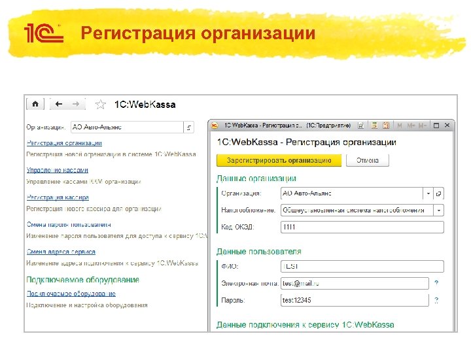Click text 'Управление кассами ККМ организации'
471x353 pixels.
[84, 182]
